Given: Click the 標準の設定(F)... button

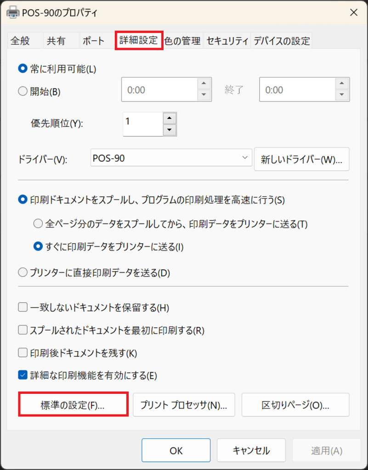Looking at the screenshot, I should (x=73, y=405).
